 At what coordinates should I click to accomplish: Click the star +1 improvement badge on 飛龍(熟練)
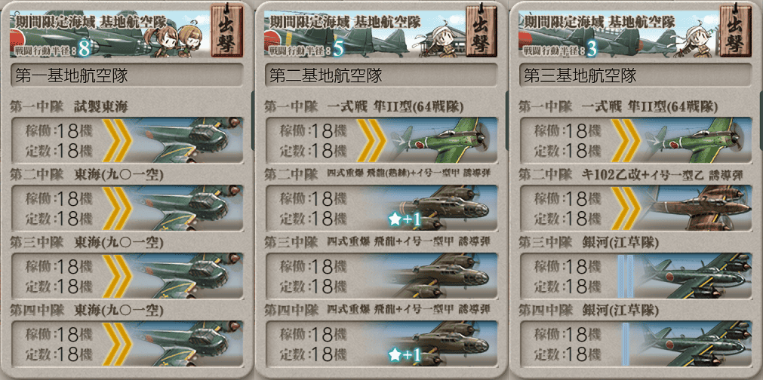point(405,220)
